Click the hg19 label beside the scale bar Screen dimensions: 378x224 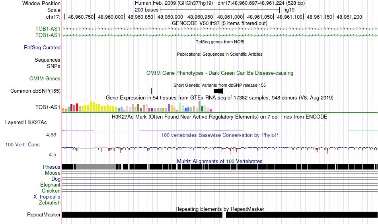point(289,10)
